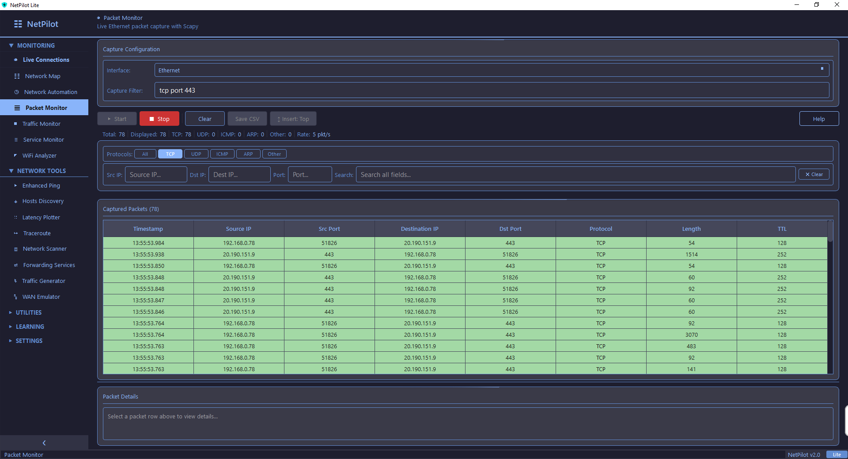Click the Stop capture button
The width and height of the screenshot is (848, 459).
(x=159, y=118)
